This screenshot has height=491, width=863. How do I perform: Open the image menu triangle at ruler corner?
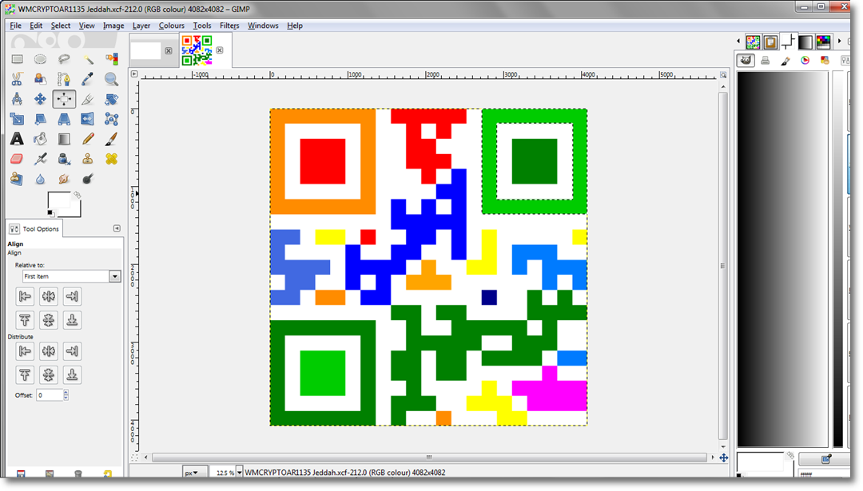[x=133, y=73]
